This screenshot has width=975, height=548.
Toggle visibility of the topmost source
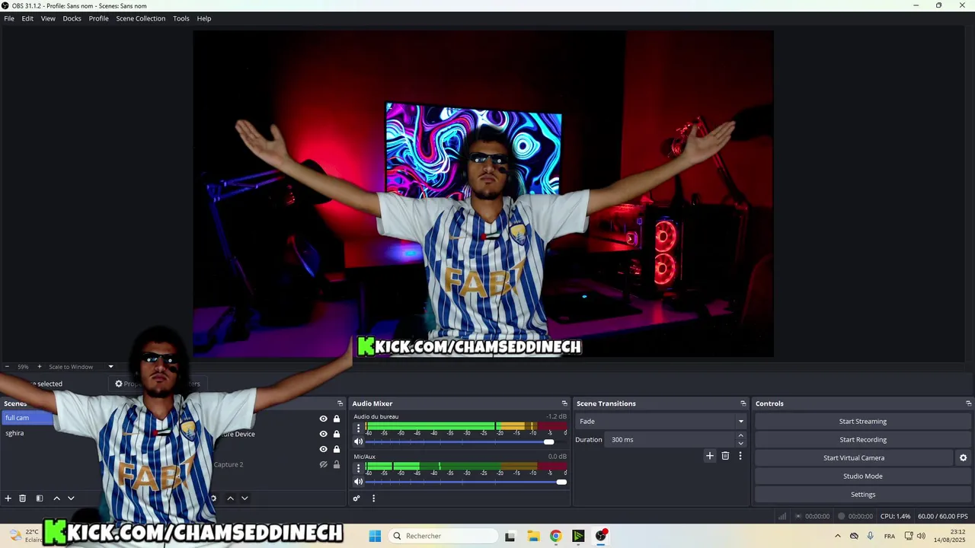(x=323, y=419)
